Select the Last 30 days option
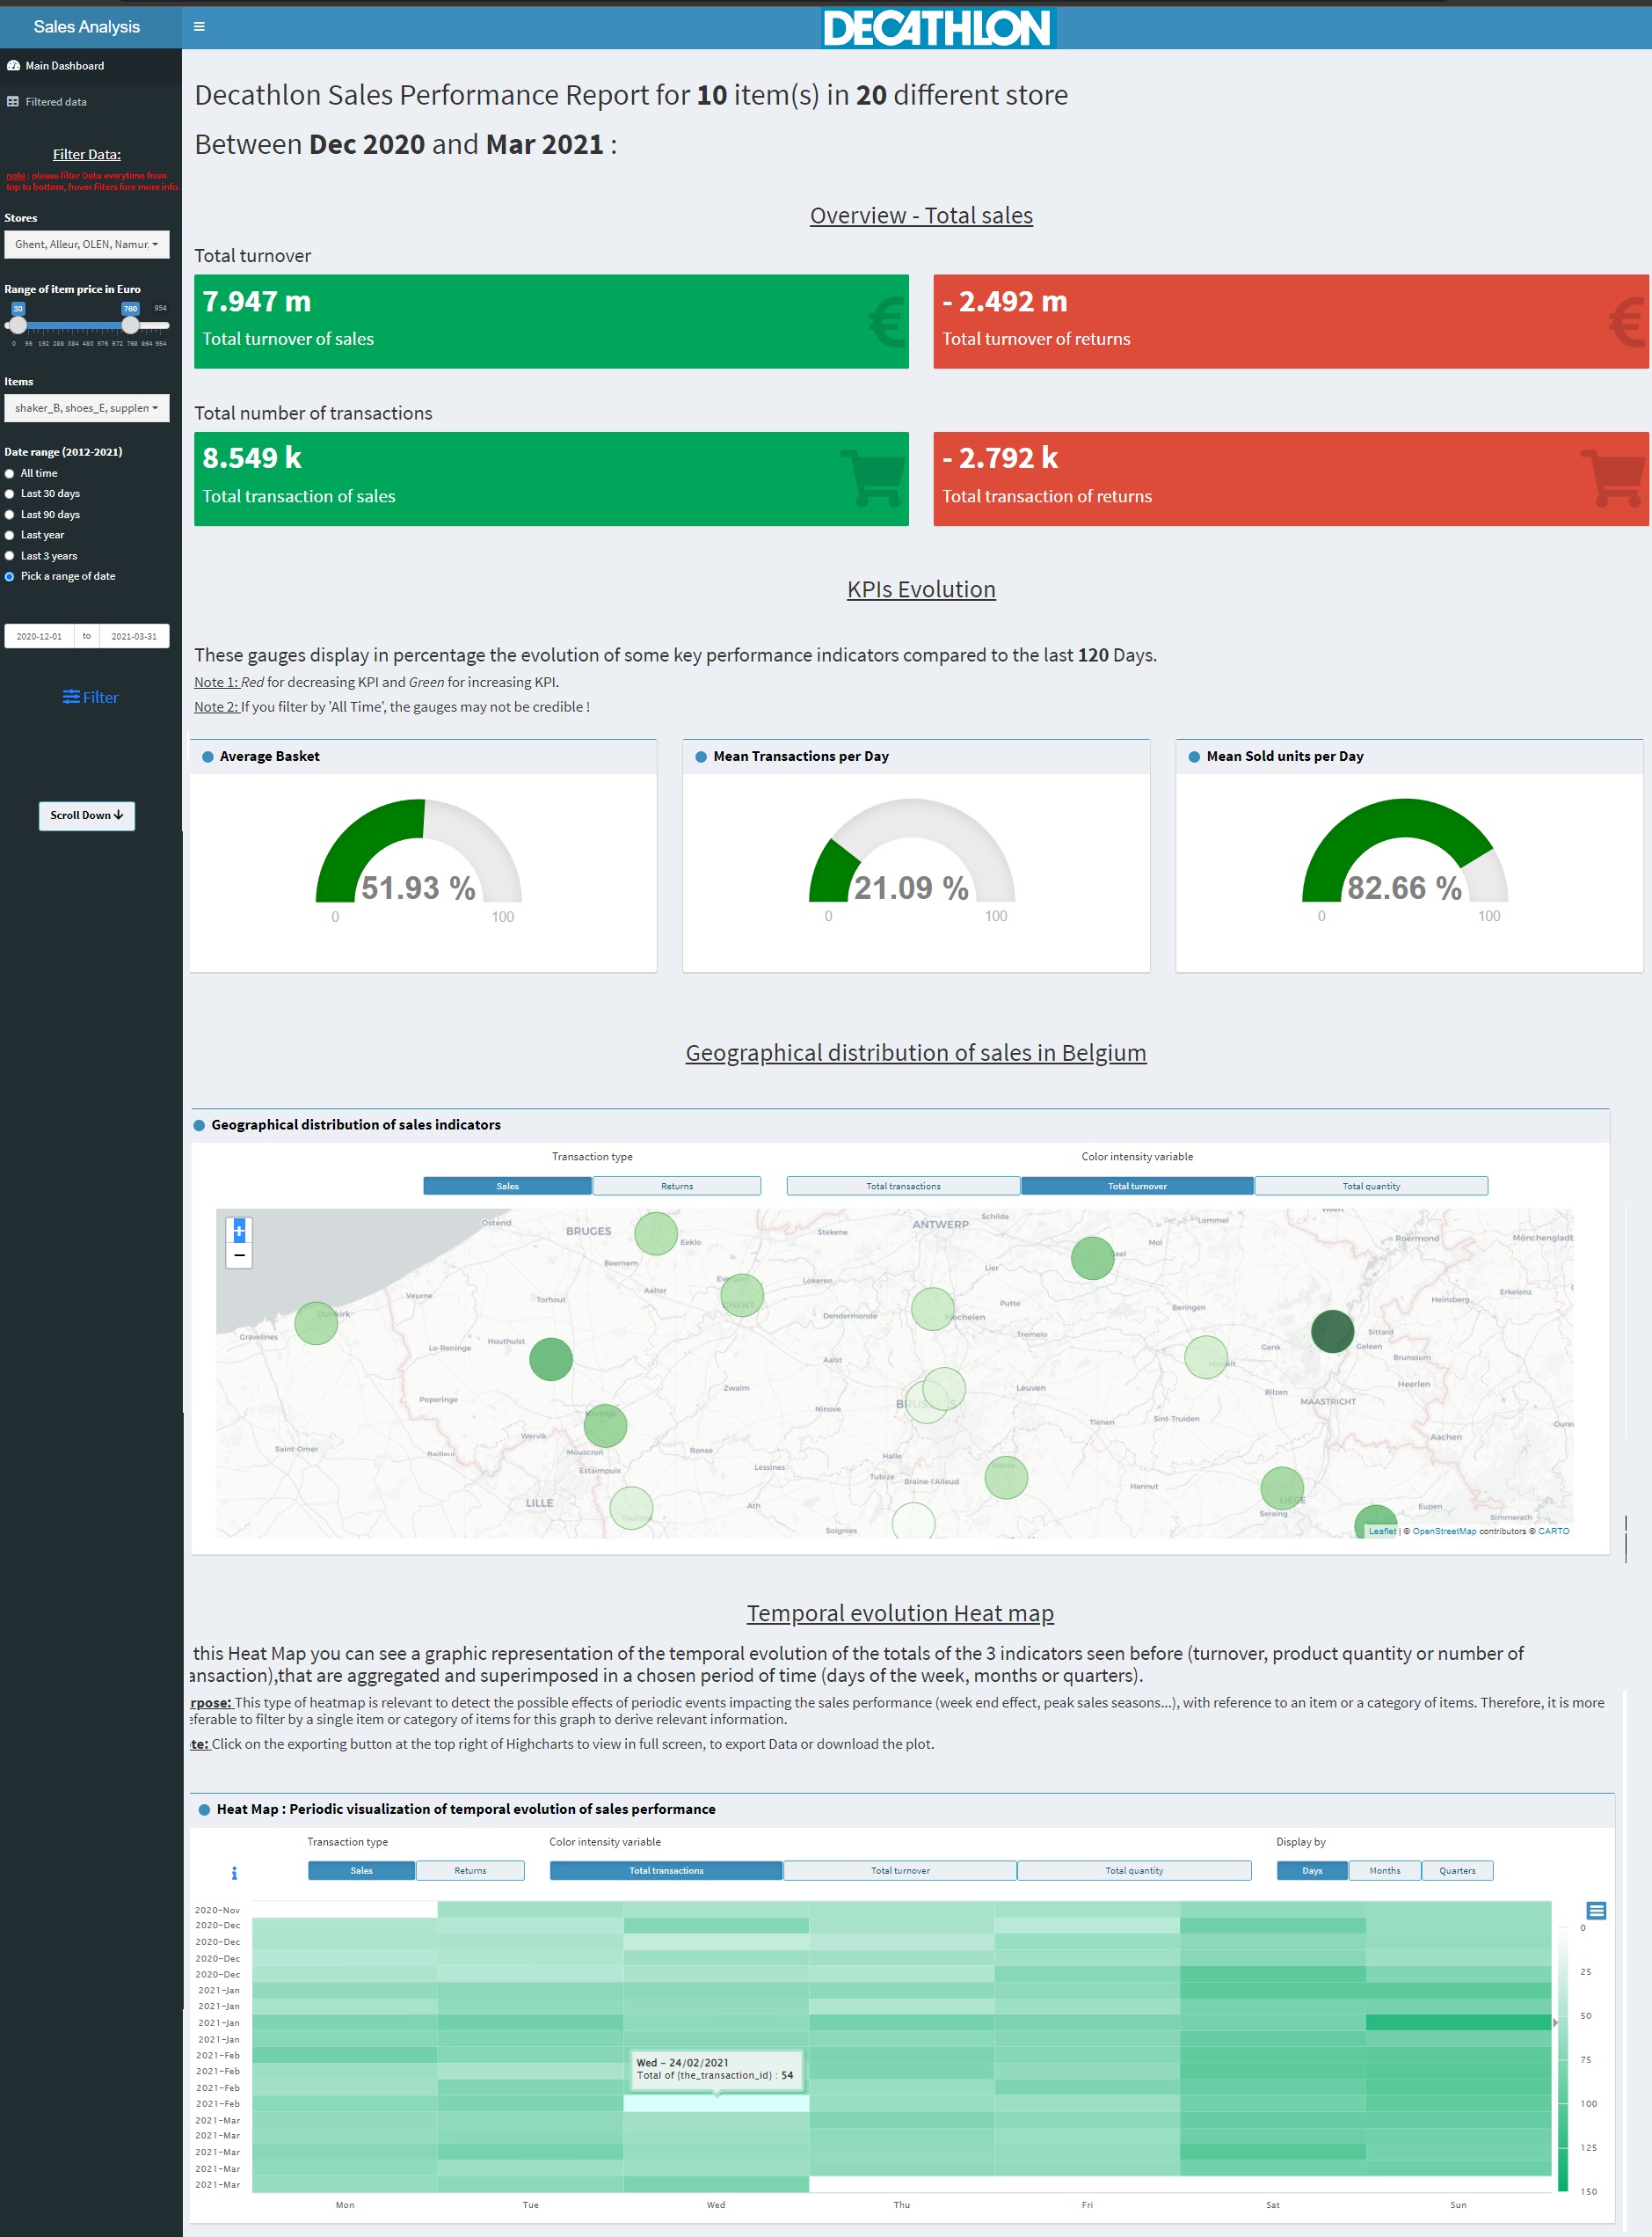The height and width of the screenshot is (2237, 1652). coord(9,494)
